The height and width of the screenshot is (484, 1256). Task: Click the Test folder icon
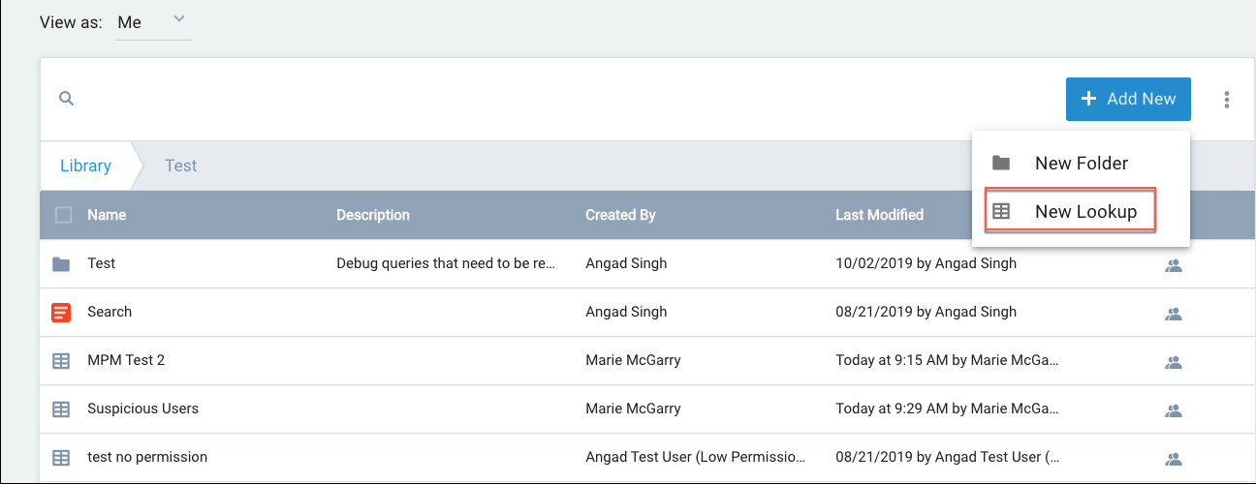point(61,264)
